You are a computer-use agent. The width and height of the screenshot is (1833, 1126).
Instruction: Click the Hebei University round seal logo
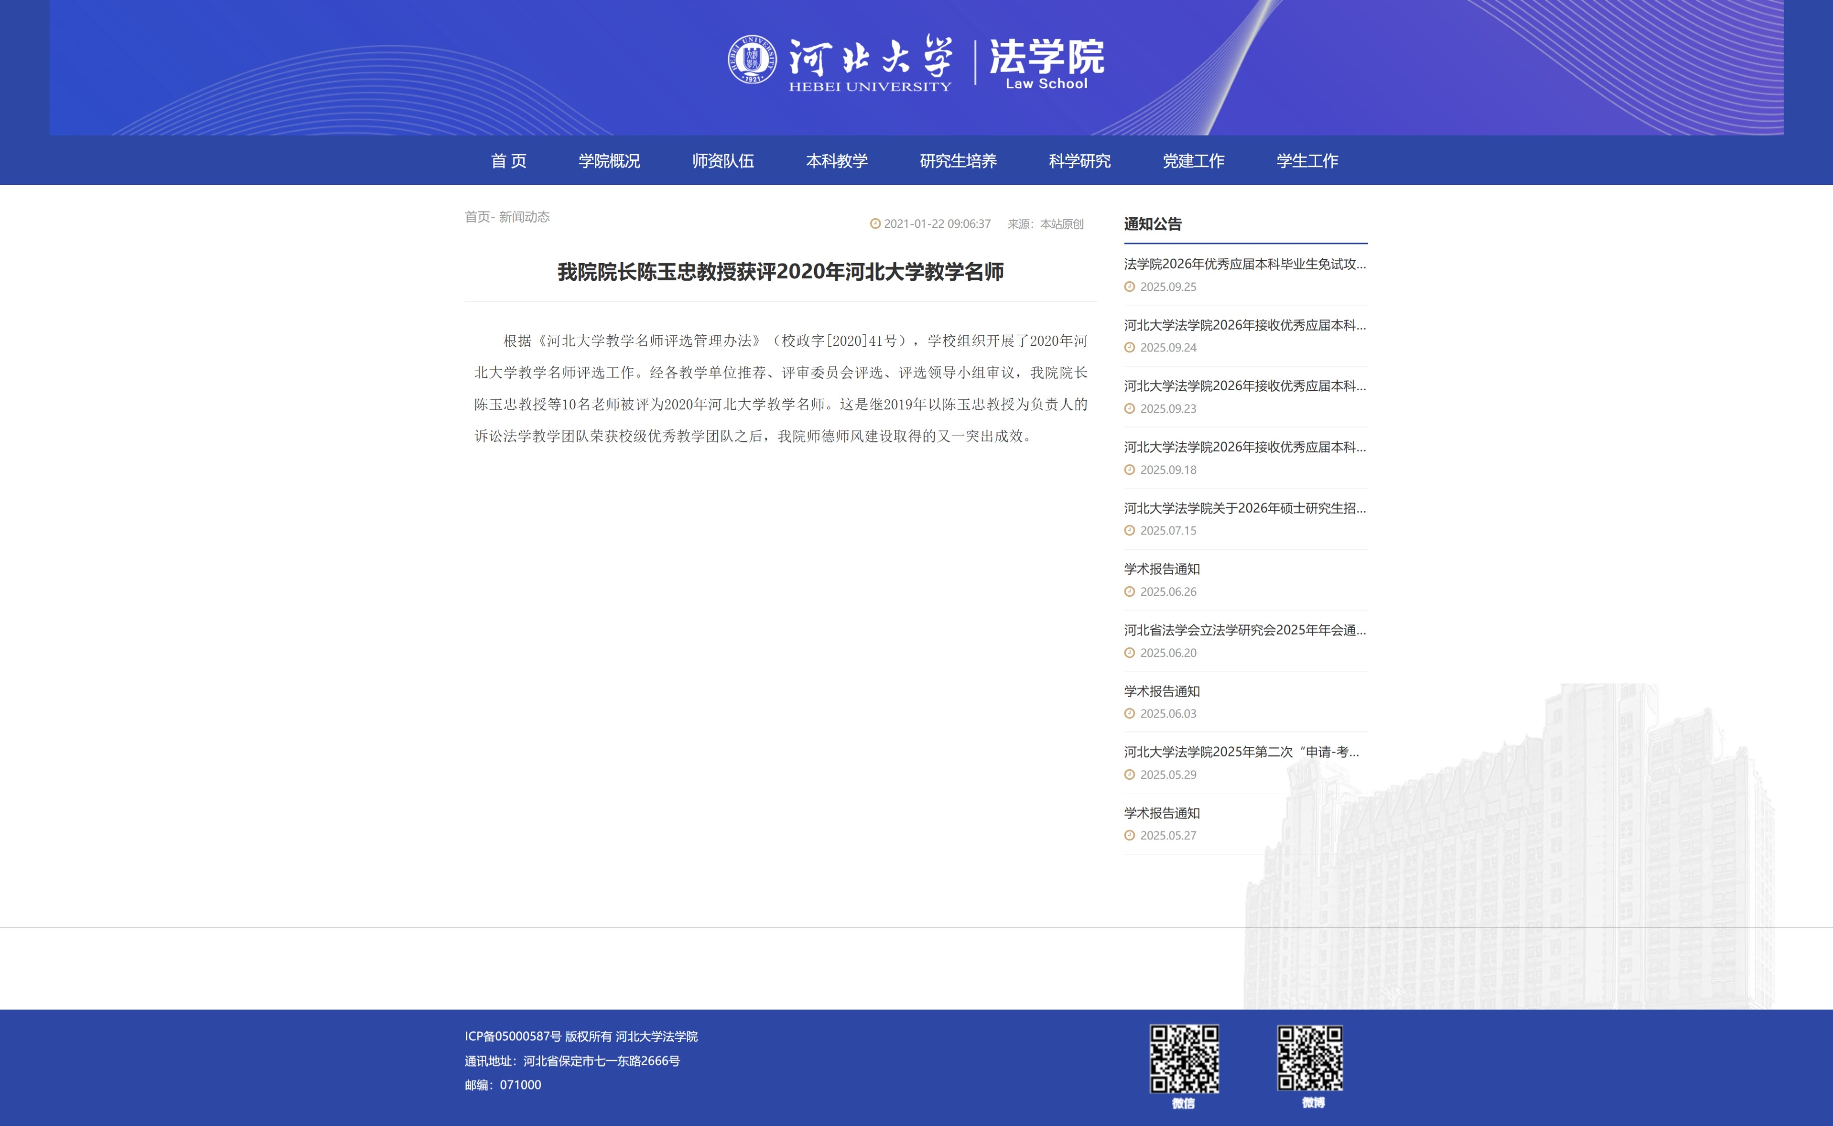(x=752, y=59)
